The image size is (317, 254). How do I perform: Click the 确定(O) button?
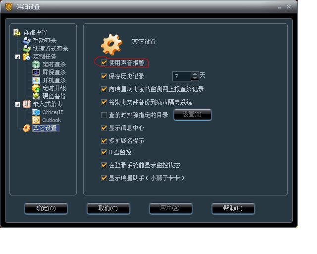[46, 208]
